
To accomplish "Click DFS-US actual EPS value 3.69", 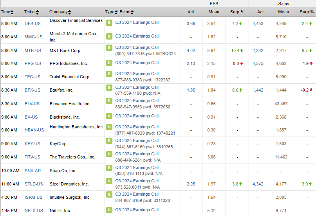I will point(191,23).
